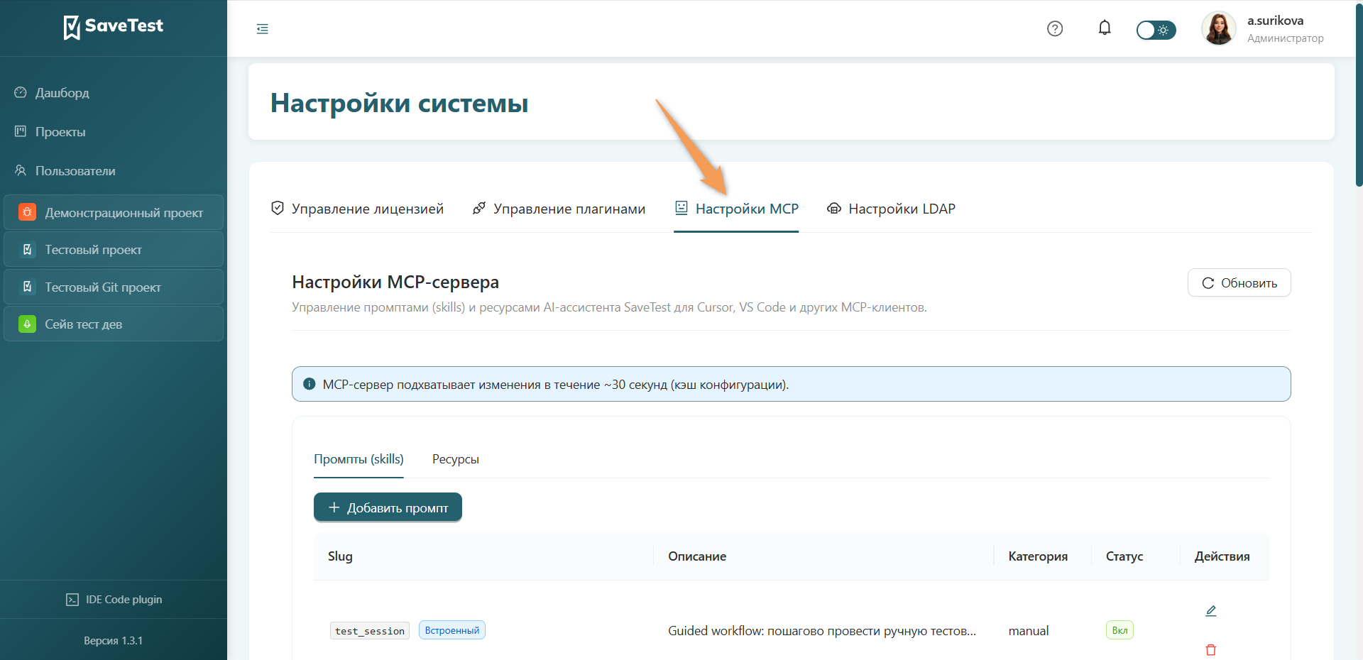The width and height of the screenshot is (1363, 660).
Task: Select the Настройки MCP tab
Action: (x=736, y=209)
